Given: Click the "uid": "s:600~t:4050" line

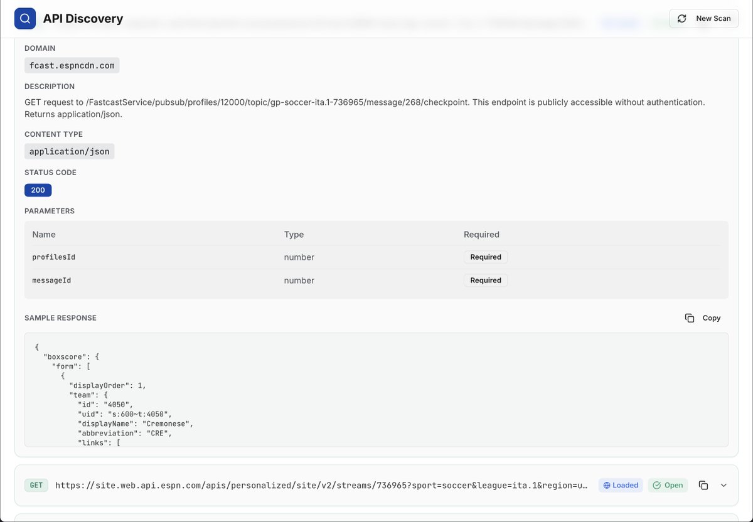Looking at the screenshot, I should pos(124,414).
